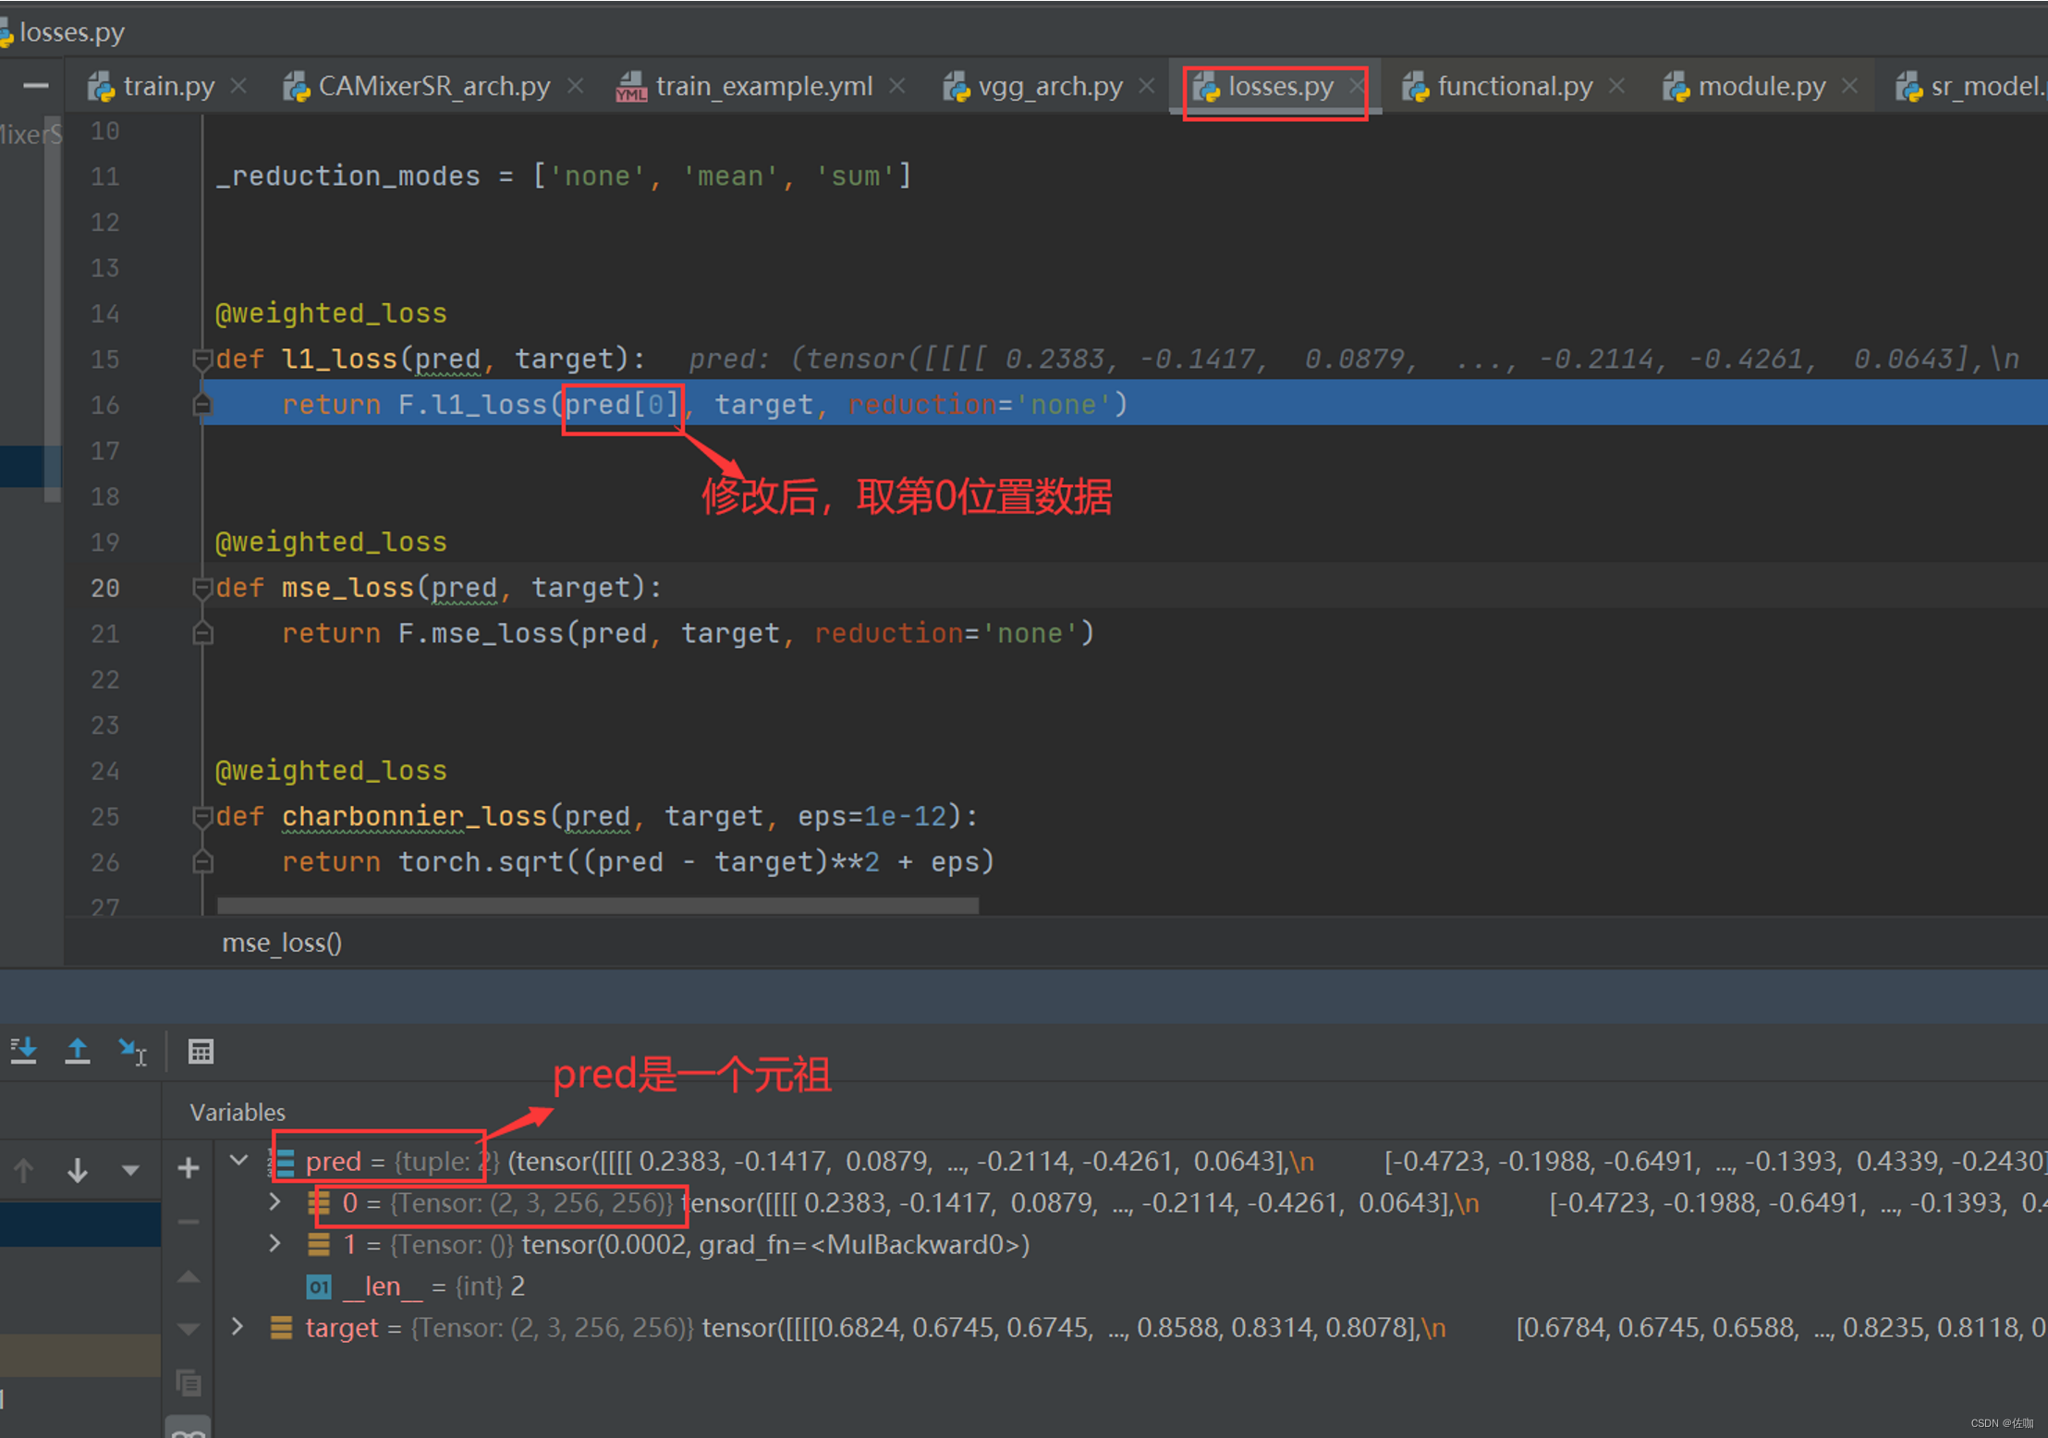This screenshot has width=2048, height=1438.
Task: Expand the target Tensor variable
Action: (x=238, y=1326)
